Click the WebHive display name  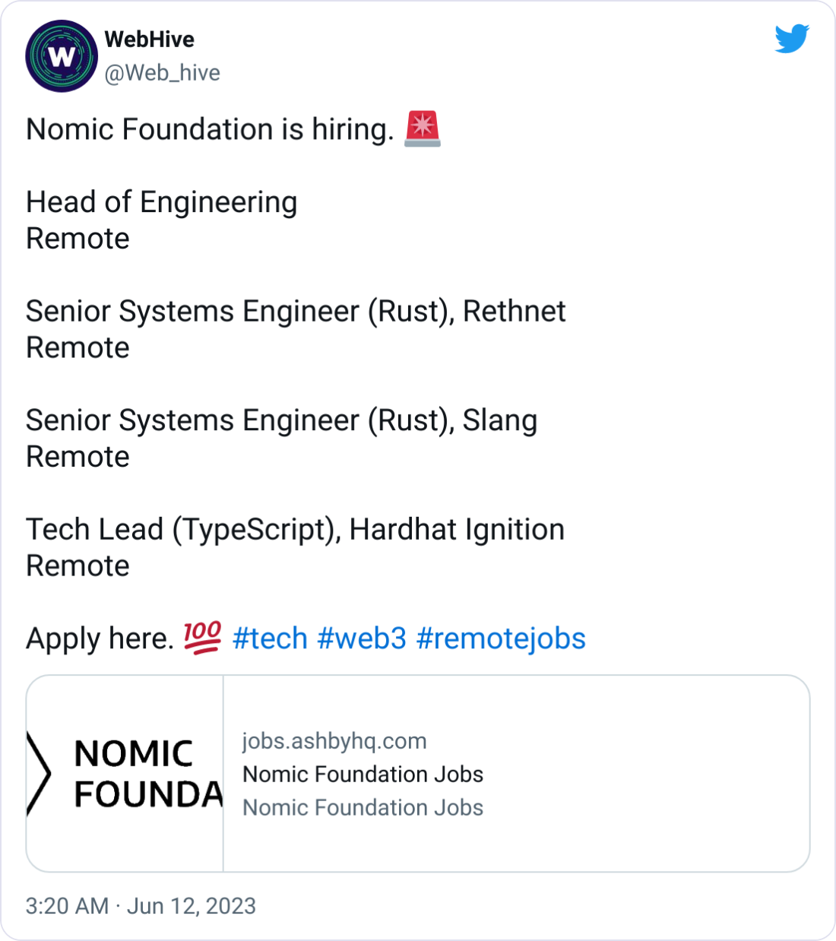(149, 40)
